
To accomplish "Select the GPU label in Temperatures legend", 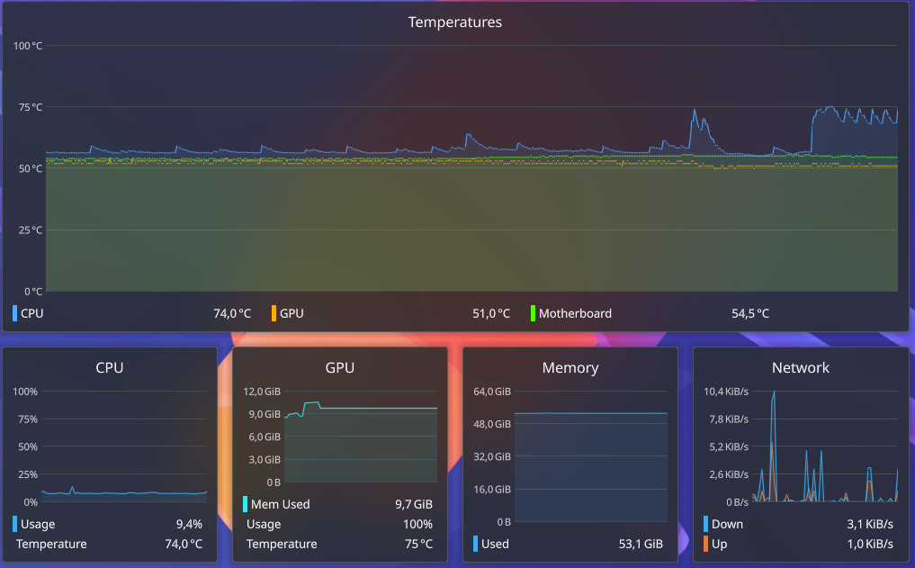I will pyautogui.click(x=292, y=313).
